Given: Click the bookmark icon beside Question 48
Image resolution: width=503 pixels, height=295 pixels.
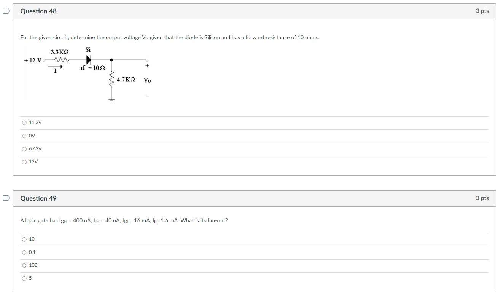Looking at the screenshot, I should (6, 11).
